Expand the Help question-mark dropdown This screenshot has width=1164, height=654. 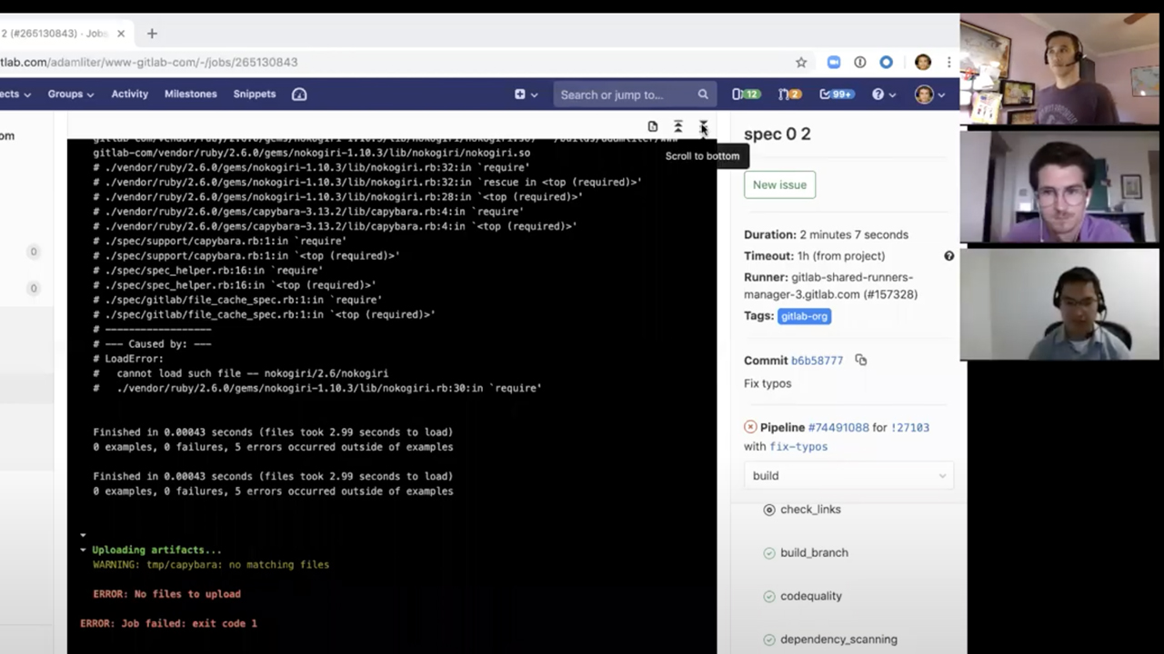pos(883,94)
